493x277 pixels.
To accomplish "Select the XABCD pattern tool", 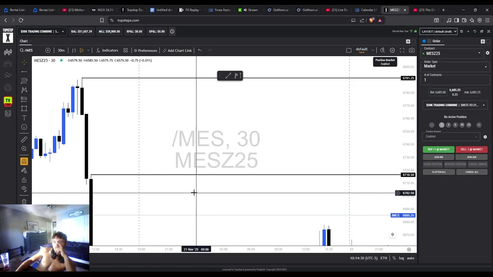I will click(x=24, y=90).
